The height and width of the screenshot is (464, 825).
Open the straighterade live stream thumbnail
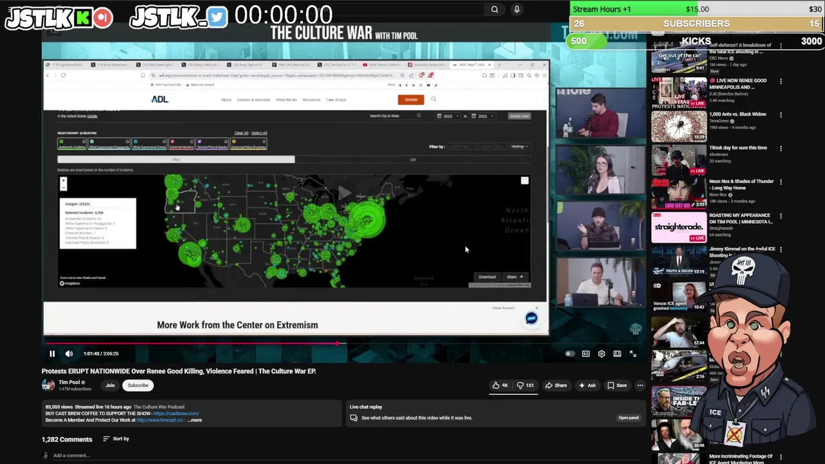[x=679, y=227]
